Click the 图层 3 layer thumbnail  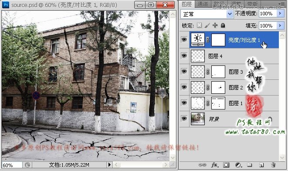coord(198,72)
